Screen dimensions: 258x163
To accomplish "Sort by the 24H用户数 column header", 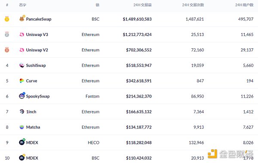I will tap(244, 5).
